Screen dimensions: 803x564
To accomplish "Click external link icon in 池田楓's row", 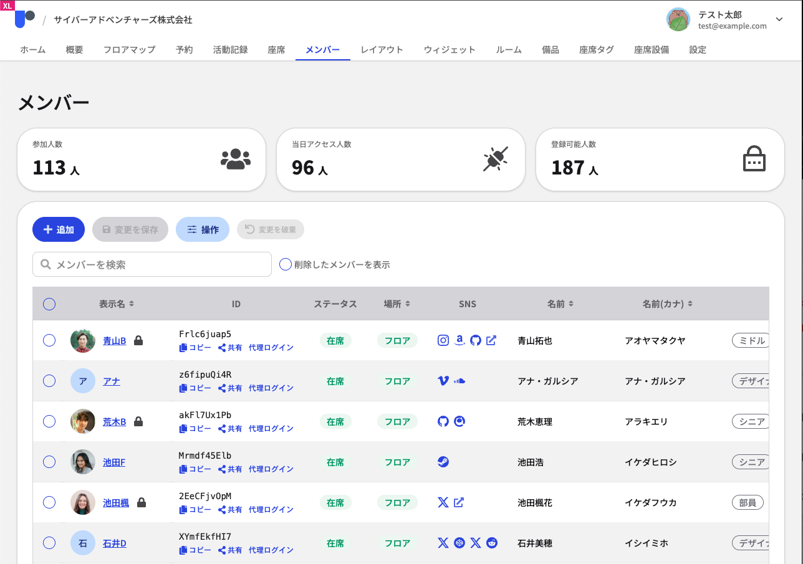I will (459, 502).
